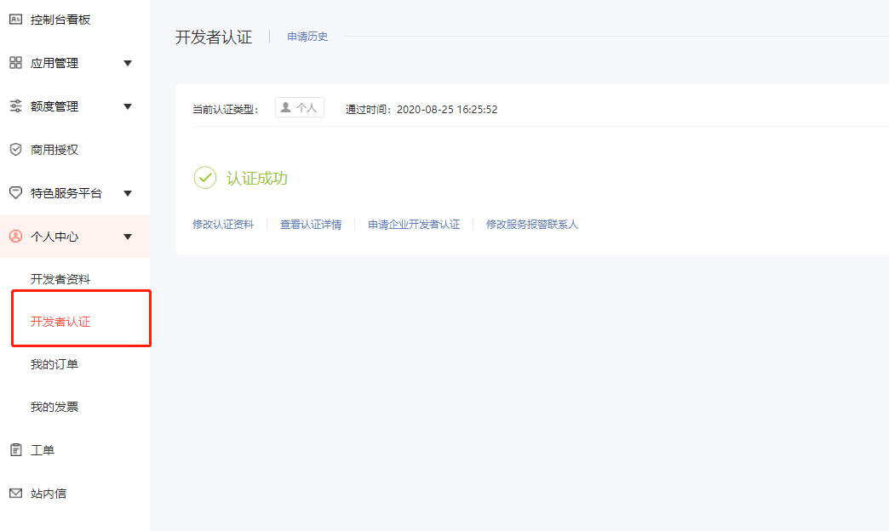Click the 通过时间 2020-08-25 timestamp

pos(422,110)
